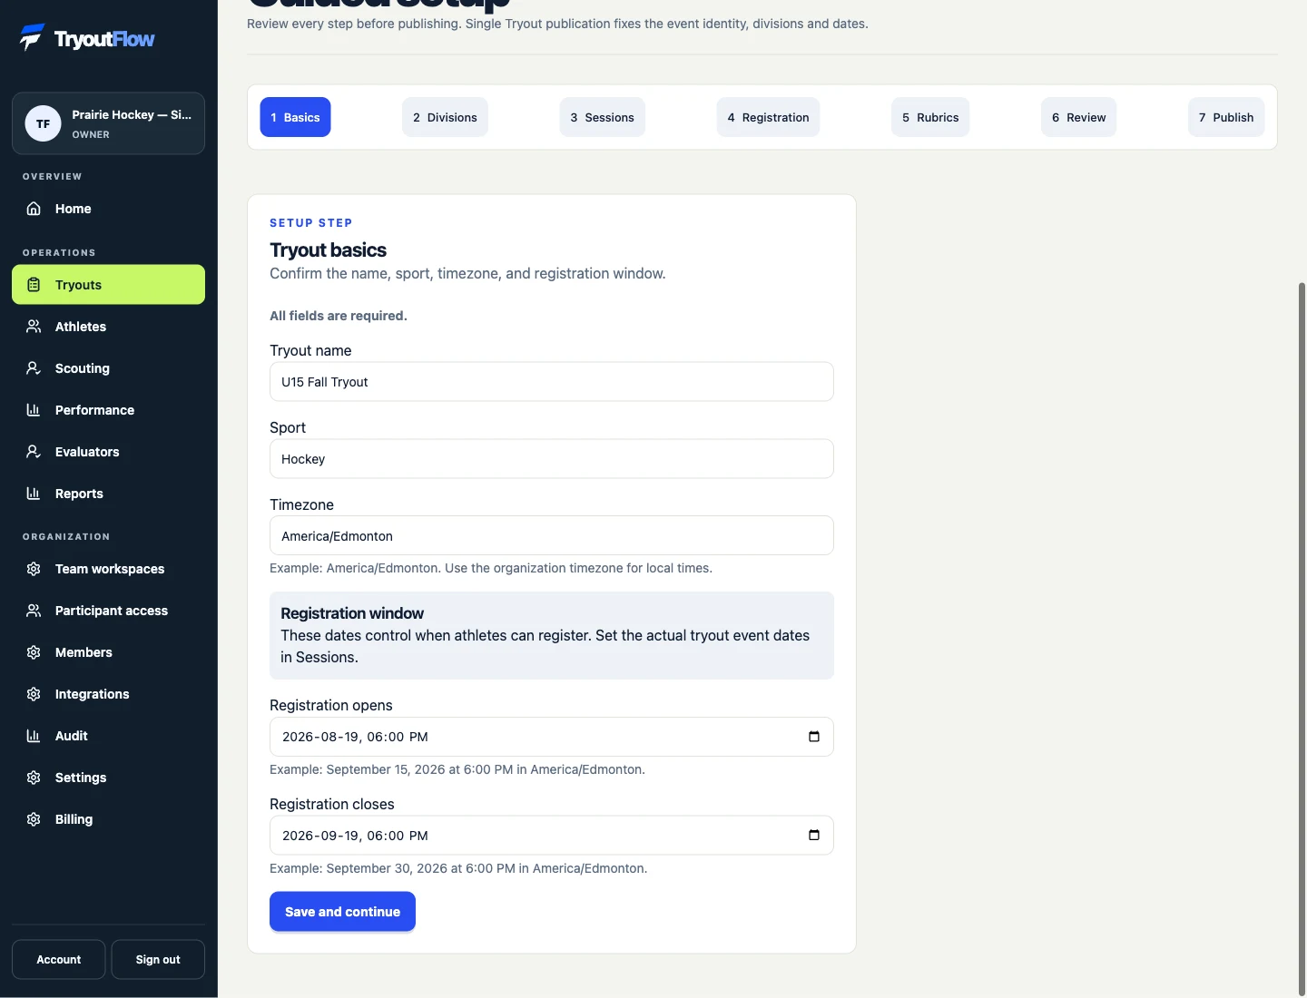Viewport: 1307px width, 998px height.
Task: Open the Integrations page label
Action: [x=93, y=694]
